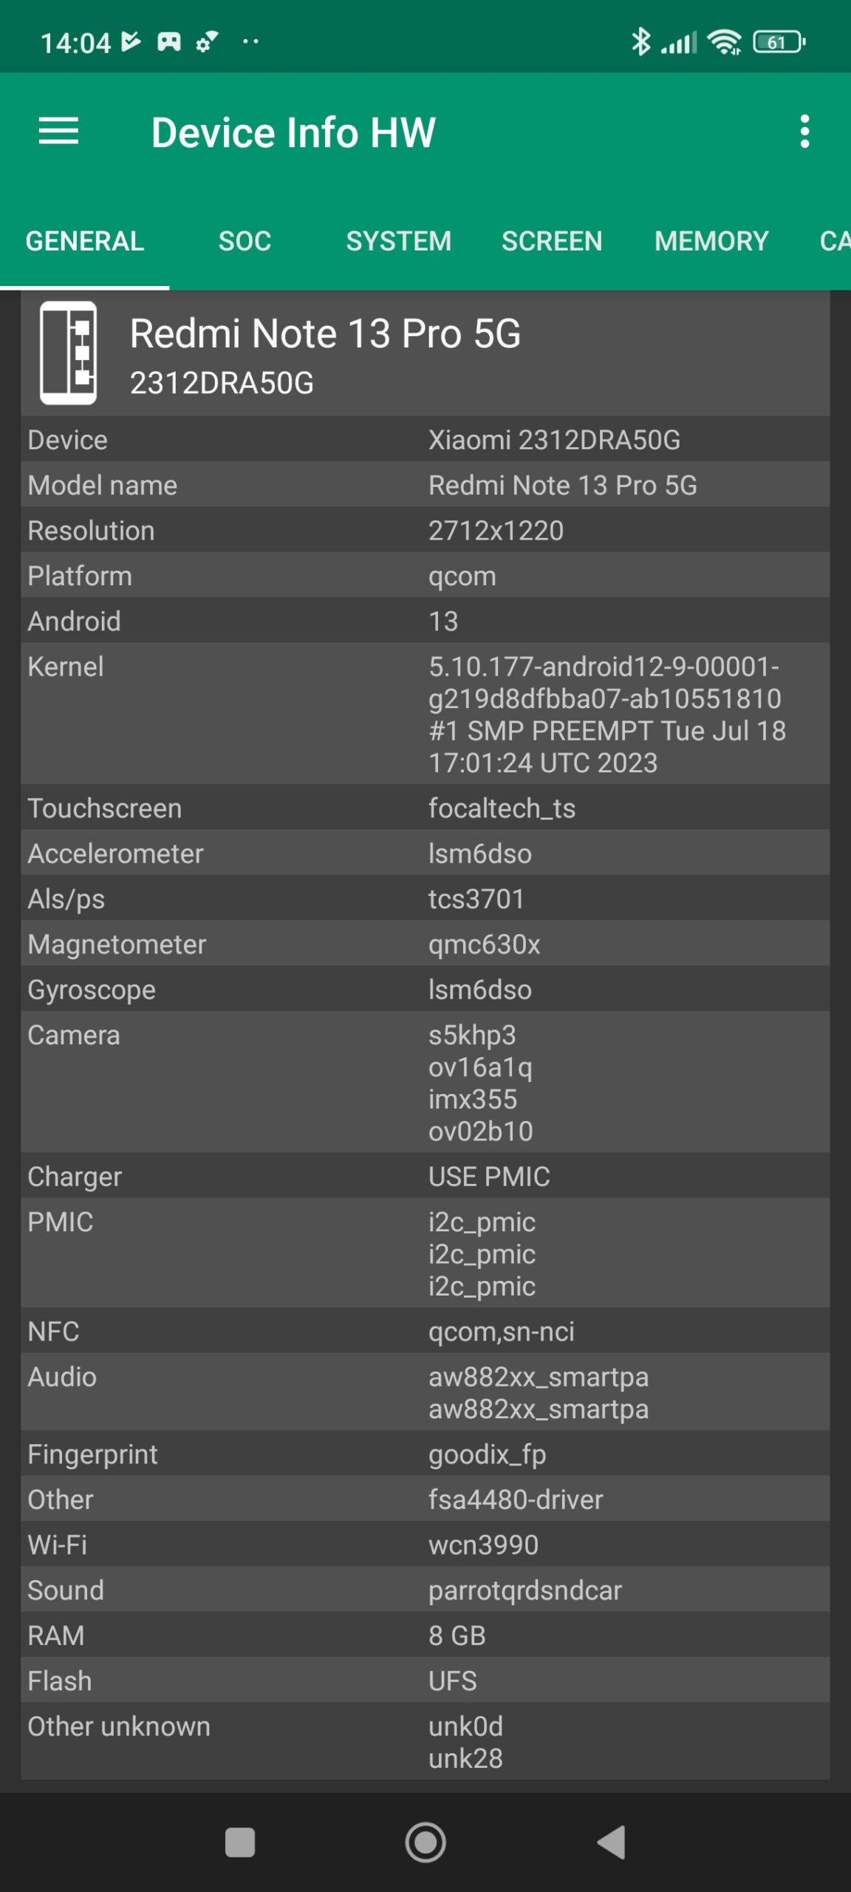Select the GENERAL tab
Screen dimensions: 851x1892
[85, 241]
